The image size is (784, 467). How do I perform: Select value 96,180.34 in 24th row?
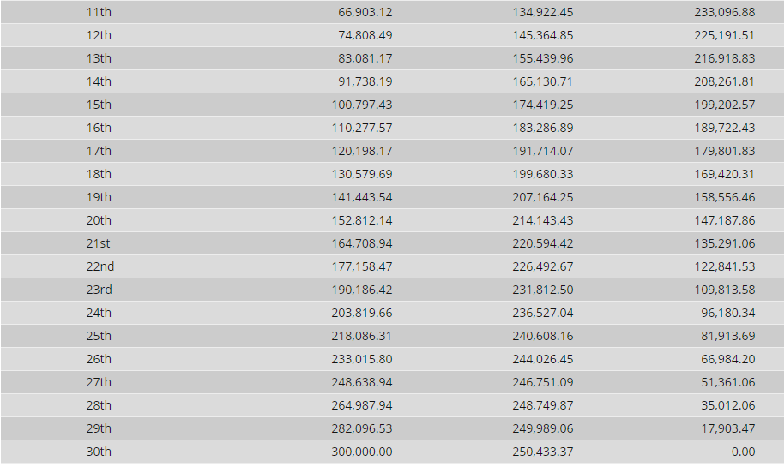[x=728, y=313]
